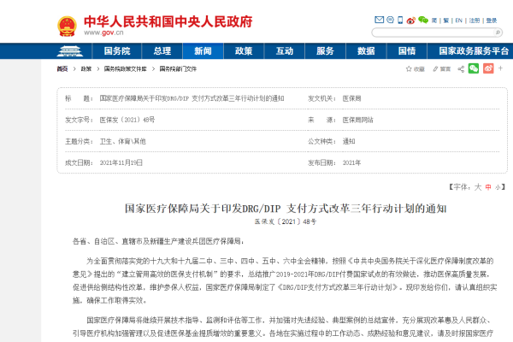Viewport: 513px width, 342px height.
Task: Click the search magnifier icon
Action: pyautogui.click(x=498, y=32)
